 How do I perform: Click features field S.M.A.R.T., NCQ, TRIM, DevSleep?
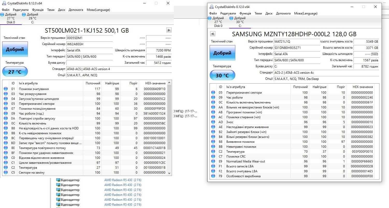point(326,79)
